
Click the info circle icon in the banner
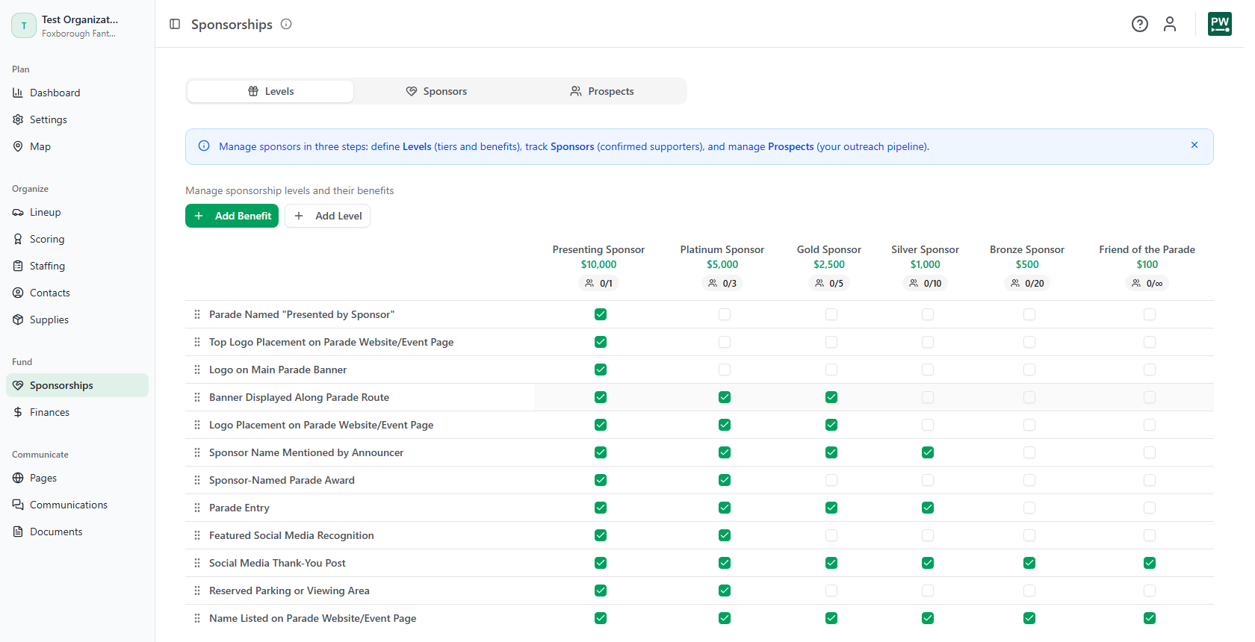point(204,146)
